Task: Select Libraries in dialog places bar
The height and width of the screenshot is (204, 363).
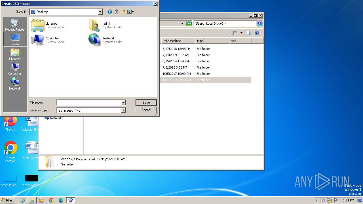Action: [x=15, y=54]
